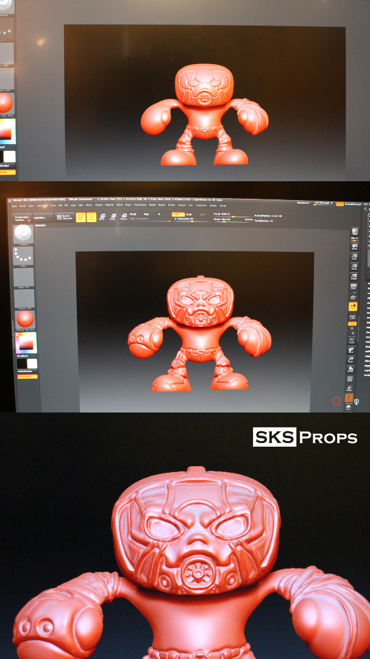Click the SwitchColor button
This screenshot has width=370, height=659.
tap(27, 372)
